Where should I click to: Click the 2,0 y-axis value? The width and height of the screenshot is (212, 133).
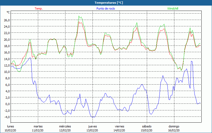pyautogui.click(x=8, y=98)
